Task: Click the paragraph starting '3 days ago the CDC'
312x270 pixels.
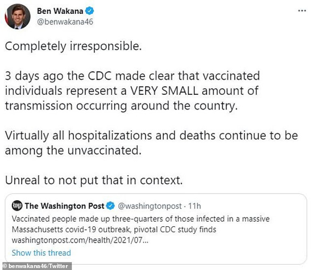Action: coord(132,90)
